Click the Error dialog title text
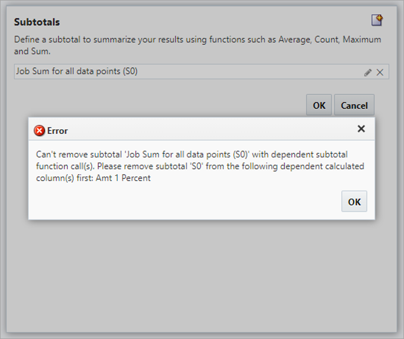This screenshot has width=404, height=339. pyautogui.click(x=58, y=131)
